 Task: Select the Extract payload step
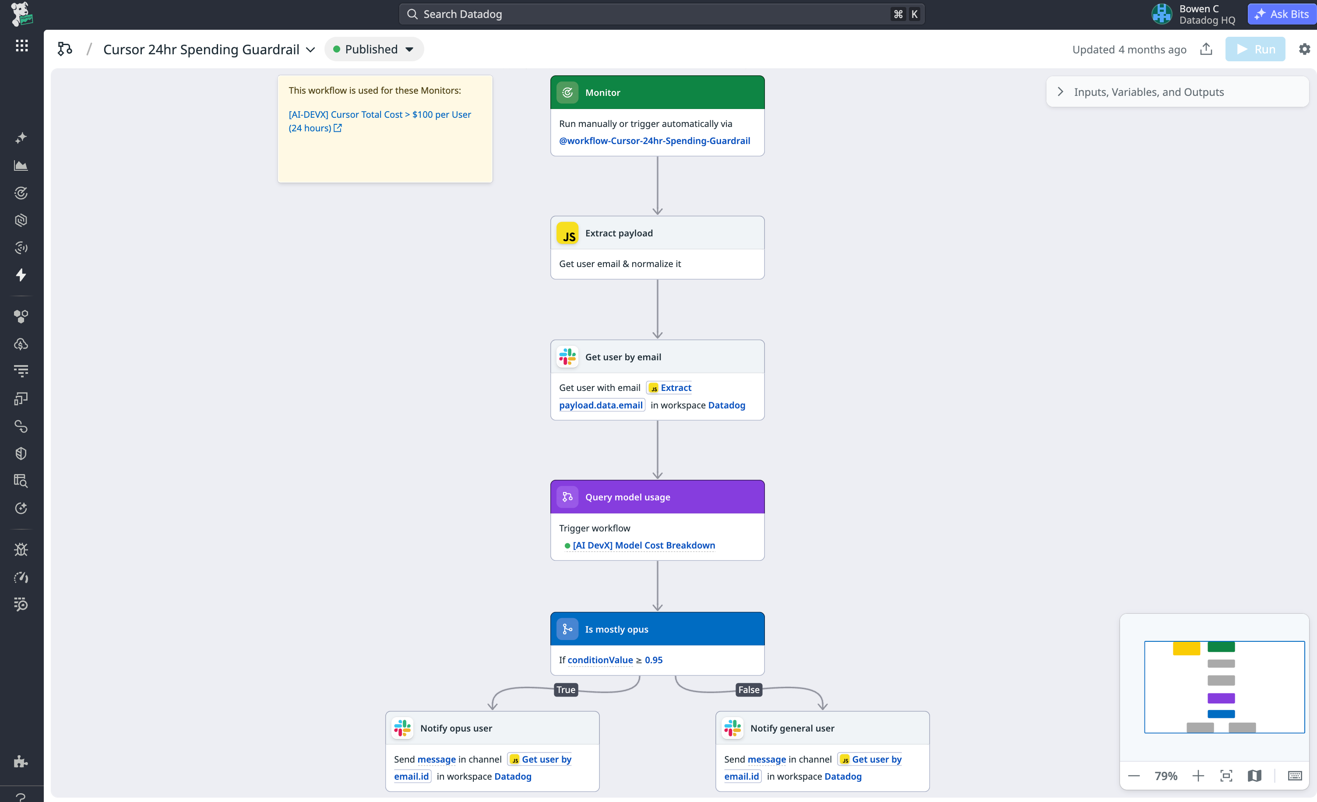coord(657,247)
